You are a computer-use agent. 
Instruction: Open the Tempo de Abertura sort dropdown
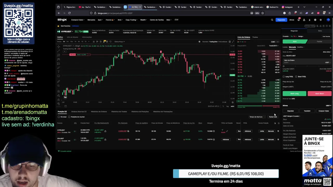coord(257,117)
